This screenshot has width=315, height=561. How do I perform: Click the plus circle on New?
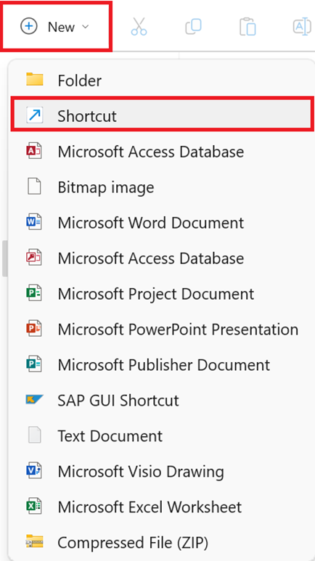point(28,27)
